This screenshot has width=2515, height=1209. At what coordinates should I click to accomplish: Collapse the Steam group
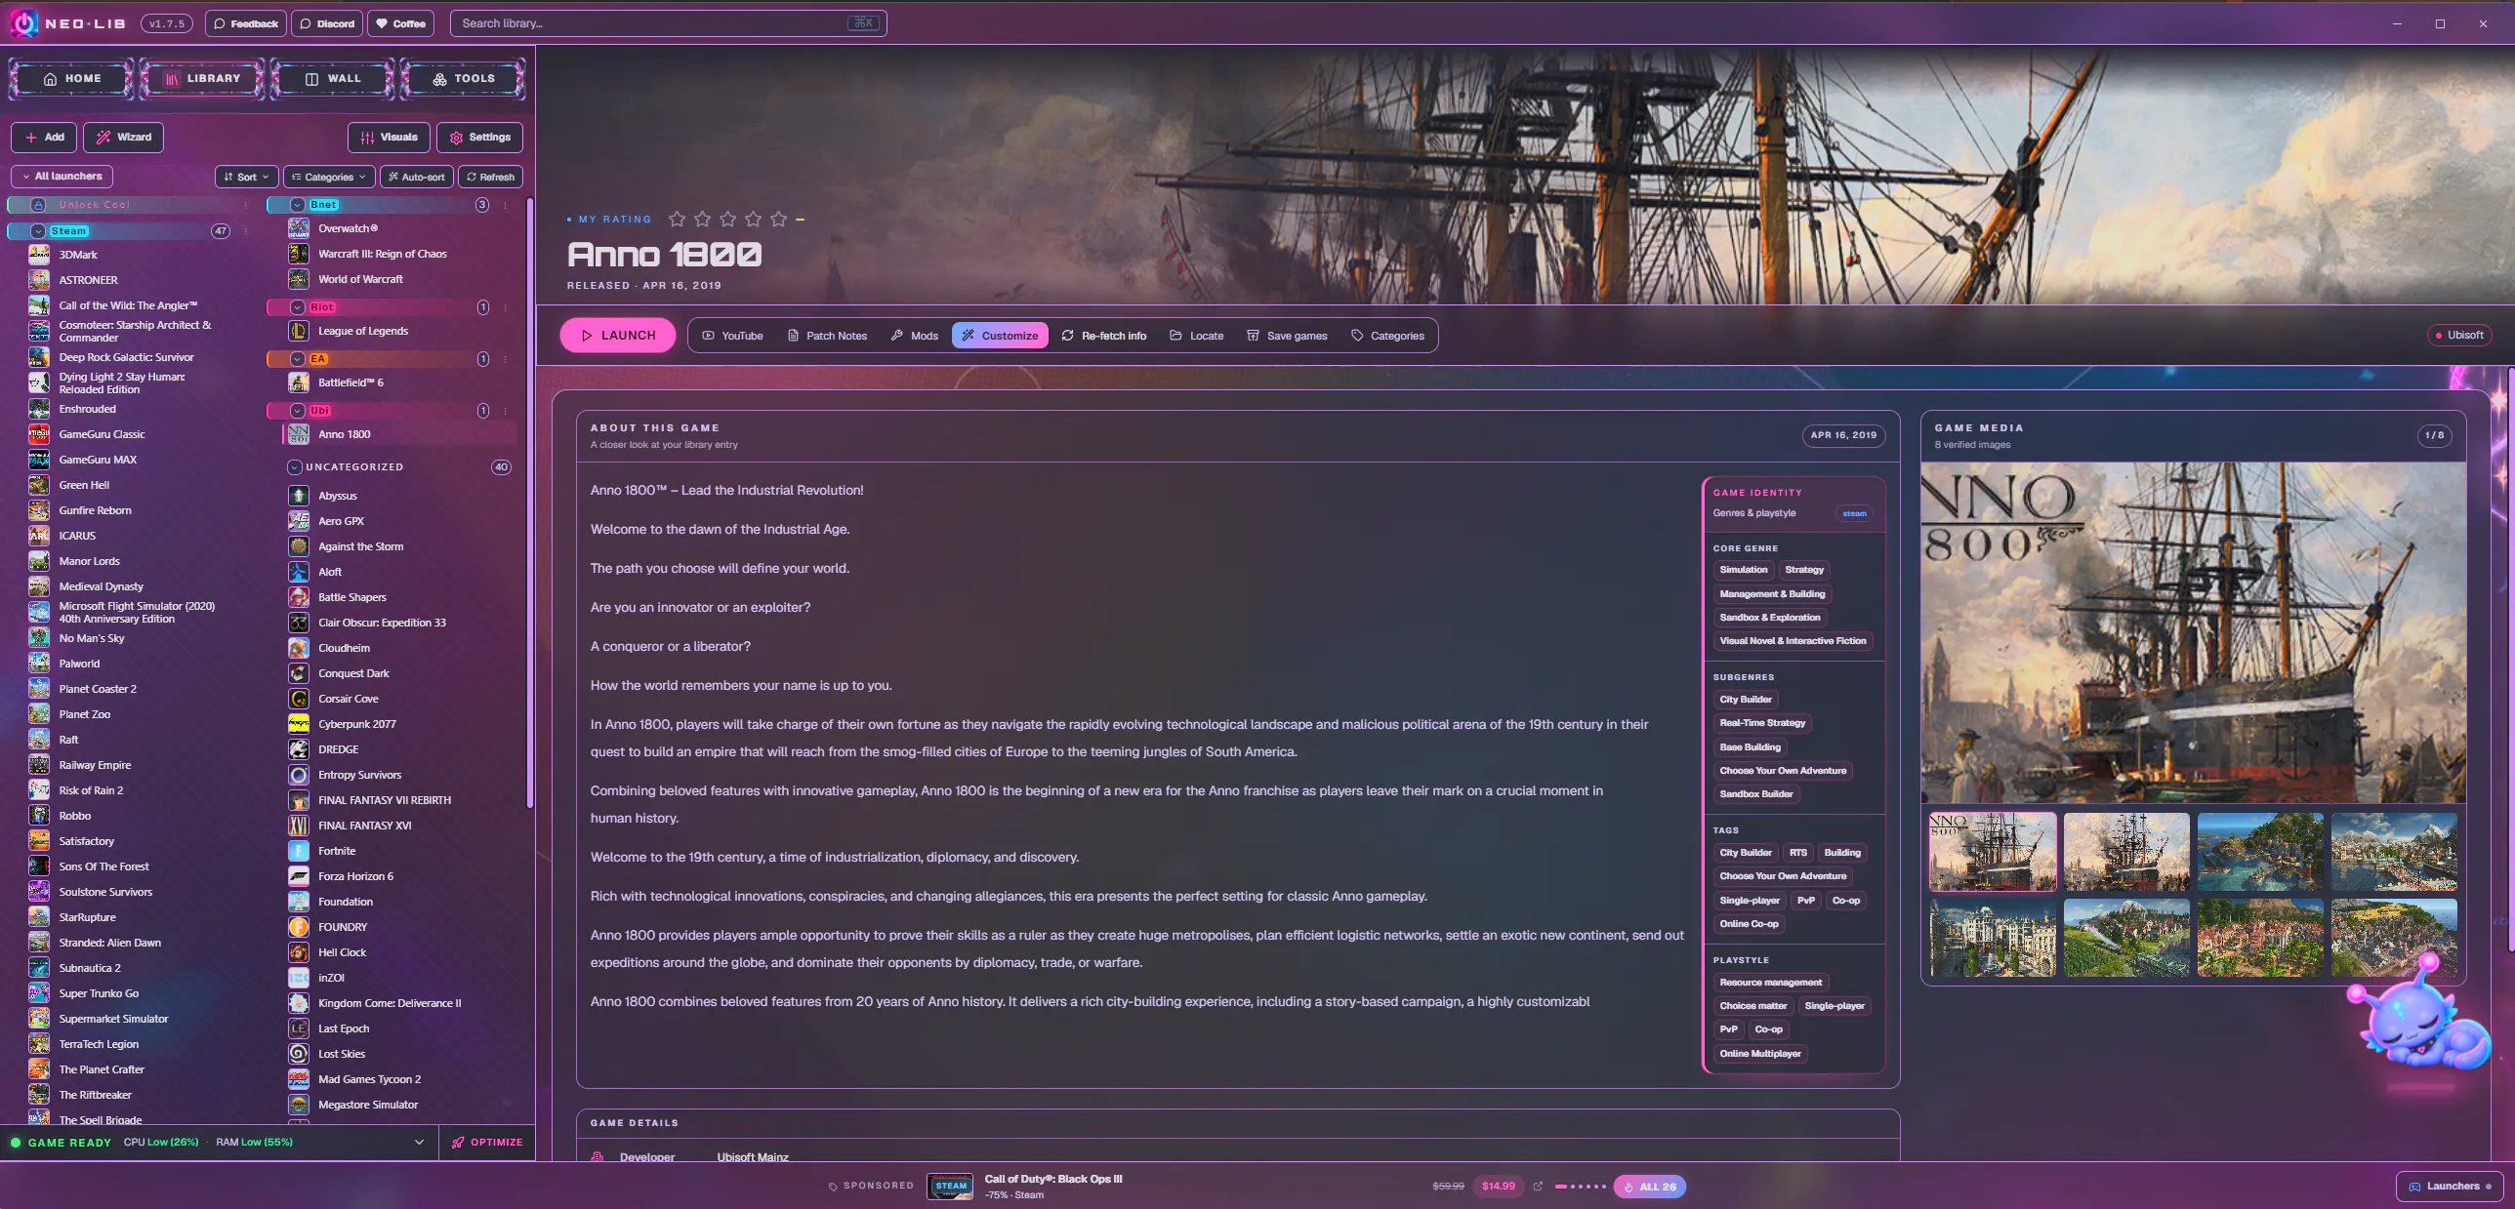tap(38, 231)
